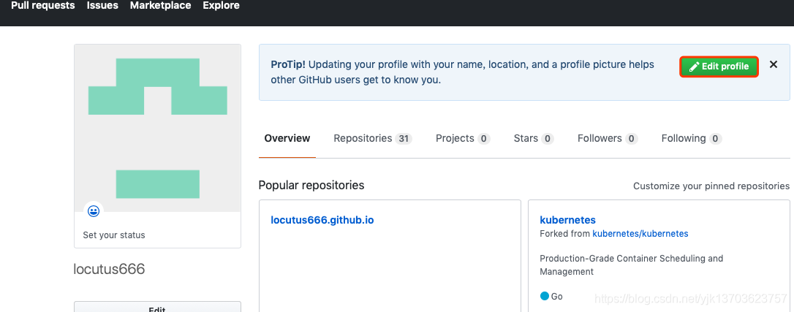The width and height of the screenshot is (794, 312).
Task: Click Customize your pinned repositories
Action: click(711, 186)
